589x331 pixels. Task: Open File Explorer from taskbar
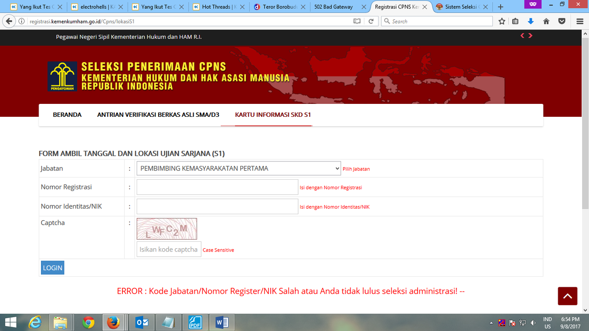click(x=60, y=322)
